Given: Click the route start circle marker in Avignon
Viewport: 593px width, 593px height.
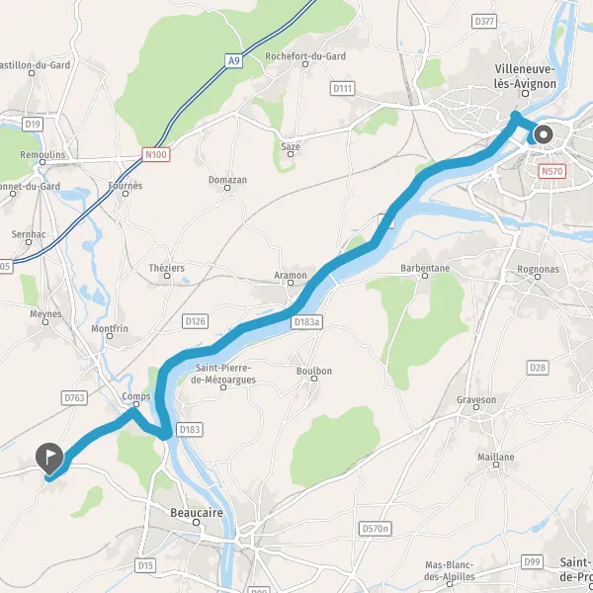Looking at the screenshot, I should pyautogui.click(x=544, y=134).
